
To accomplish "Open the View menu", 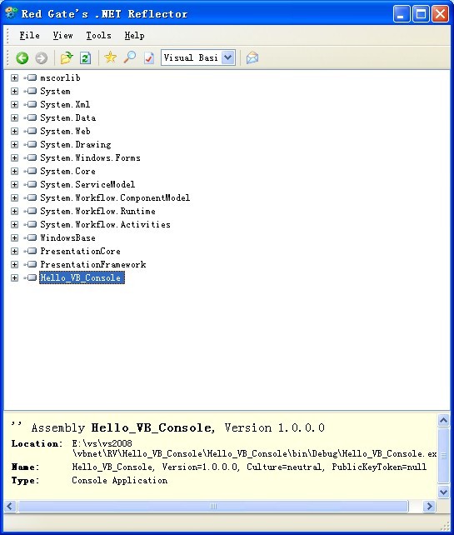I will click(x=62, y=36).
